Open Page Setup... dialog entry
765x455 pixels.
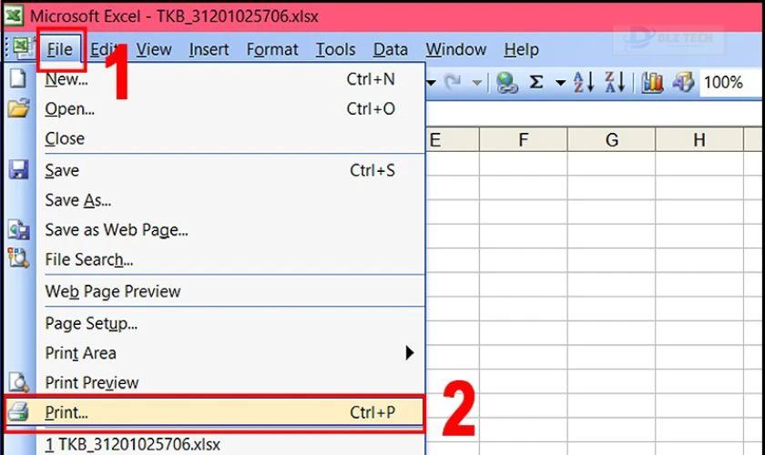(x=230, y=323)
